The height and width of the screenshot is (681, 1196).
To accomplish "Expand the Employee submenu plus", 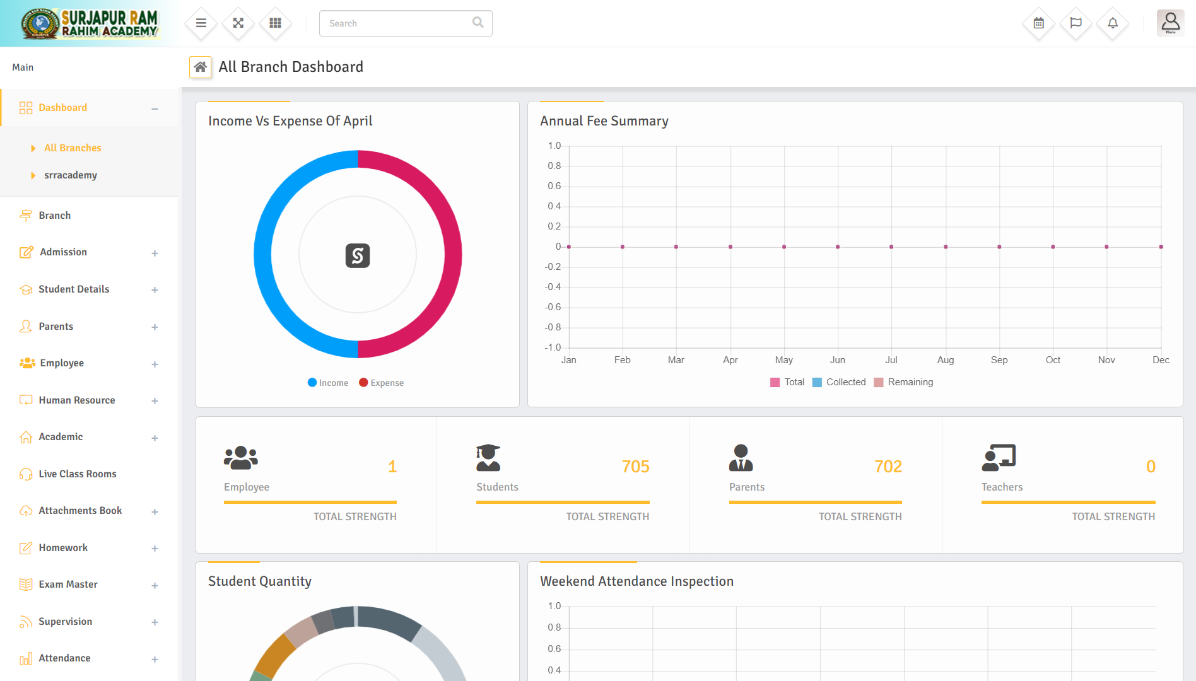I will [x=155, y=364].
